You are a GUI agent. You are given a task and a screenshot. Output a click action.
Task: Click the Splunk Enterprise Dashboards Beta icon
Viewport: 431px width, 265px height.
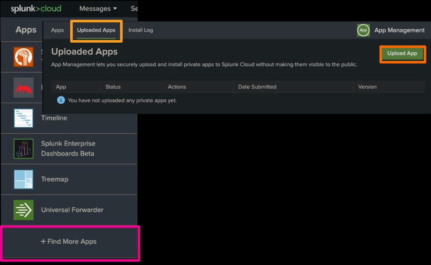point(23,149)
